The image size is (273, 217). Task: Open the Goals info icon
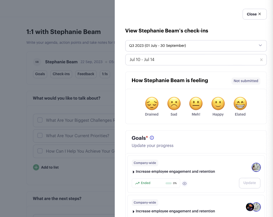(152, 138)
